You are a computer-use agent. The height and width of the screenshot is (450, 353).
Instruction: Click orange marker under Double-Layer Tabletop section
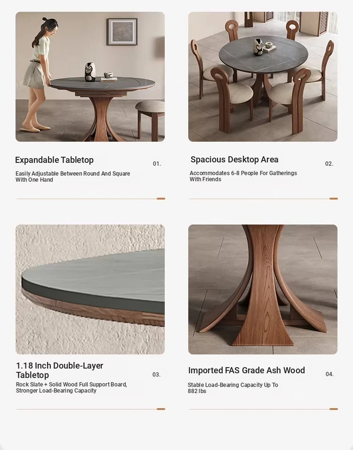pyautogui.click(x=161, y=409)
